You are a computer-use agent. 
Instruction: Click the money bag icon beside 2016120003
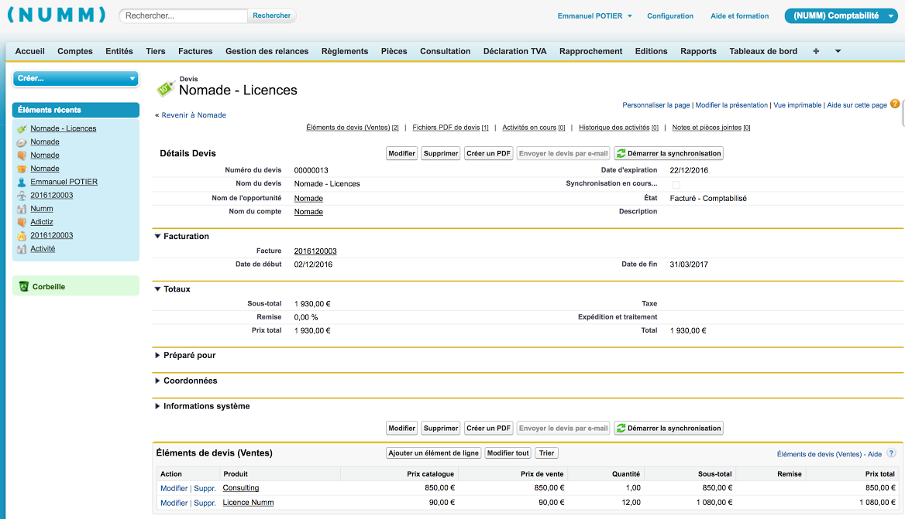coord(22,236)
